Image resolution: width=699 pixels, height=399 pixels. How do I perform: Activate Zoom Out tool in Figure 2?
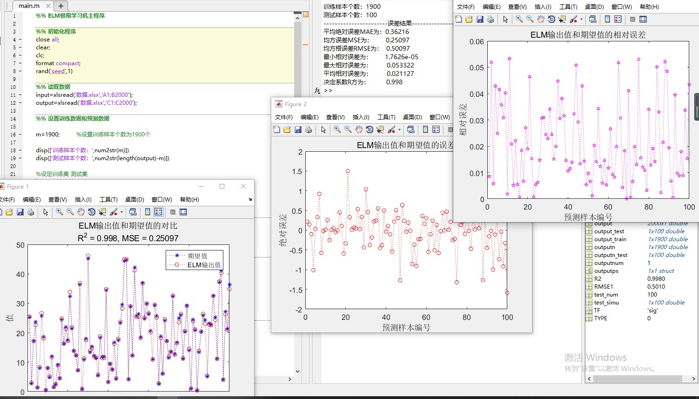point(348,129)
